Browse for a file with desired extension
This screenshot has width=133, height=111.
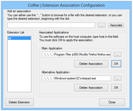coord(102,25)
